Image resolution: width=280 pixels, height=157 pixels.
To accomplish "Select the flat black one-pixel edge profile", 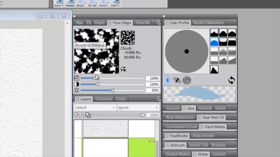I will 232,42.
